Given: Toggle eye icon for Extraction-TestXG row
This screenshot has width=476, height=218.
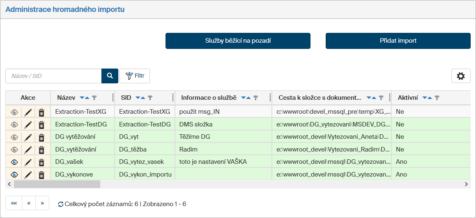Looking at the screenshot, I should coord(14,112).
